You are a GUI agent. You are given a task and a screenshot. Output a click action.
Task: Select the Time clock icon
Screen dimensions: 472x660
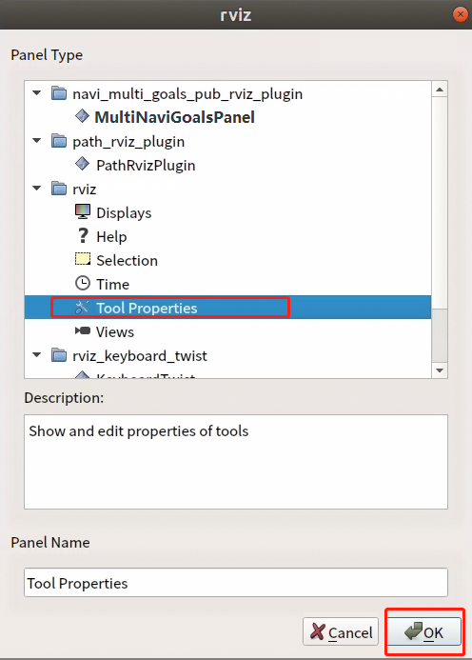click(x=83, y=283)
